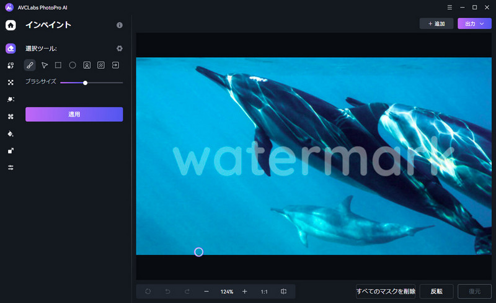Switch to the Inpaint eraser sidebar tool

[x=11, y=48]
